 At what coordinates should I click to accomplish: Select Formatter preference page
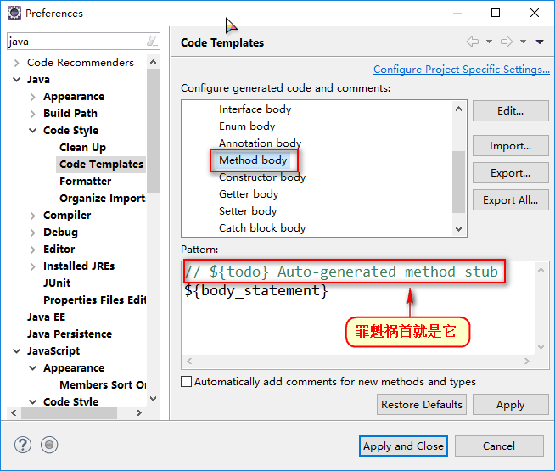(86, 181)
